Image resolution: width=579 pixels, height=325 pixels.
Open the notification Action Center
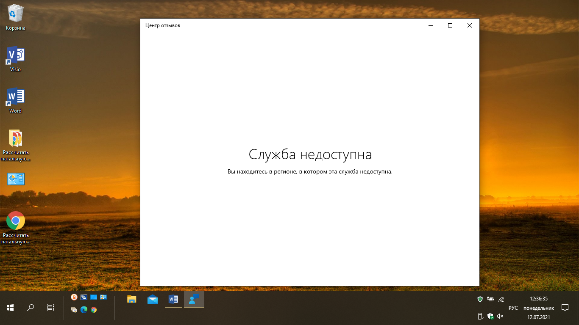click(x=565, y=308)
